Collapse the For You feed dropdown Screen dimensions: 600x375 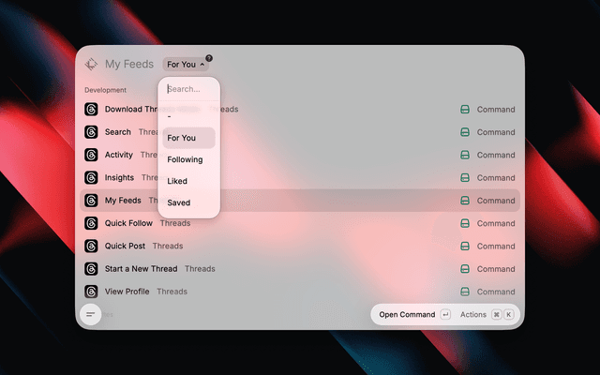[186, 65]
